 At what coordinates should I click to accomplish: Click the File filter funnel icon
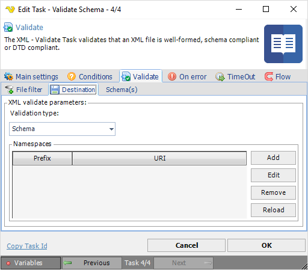pyautogui.click(x=9, y=90)
